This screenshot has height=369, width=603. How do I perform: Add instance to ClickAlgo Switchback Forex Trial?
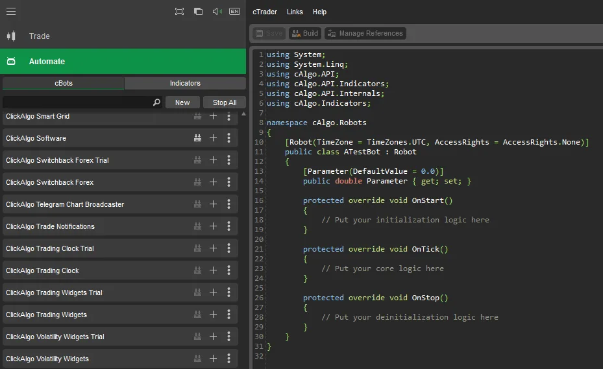coord(213,160)
